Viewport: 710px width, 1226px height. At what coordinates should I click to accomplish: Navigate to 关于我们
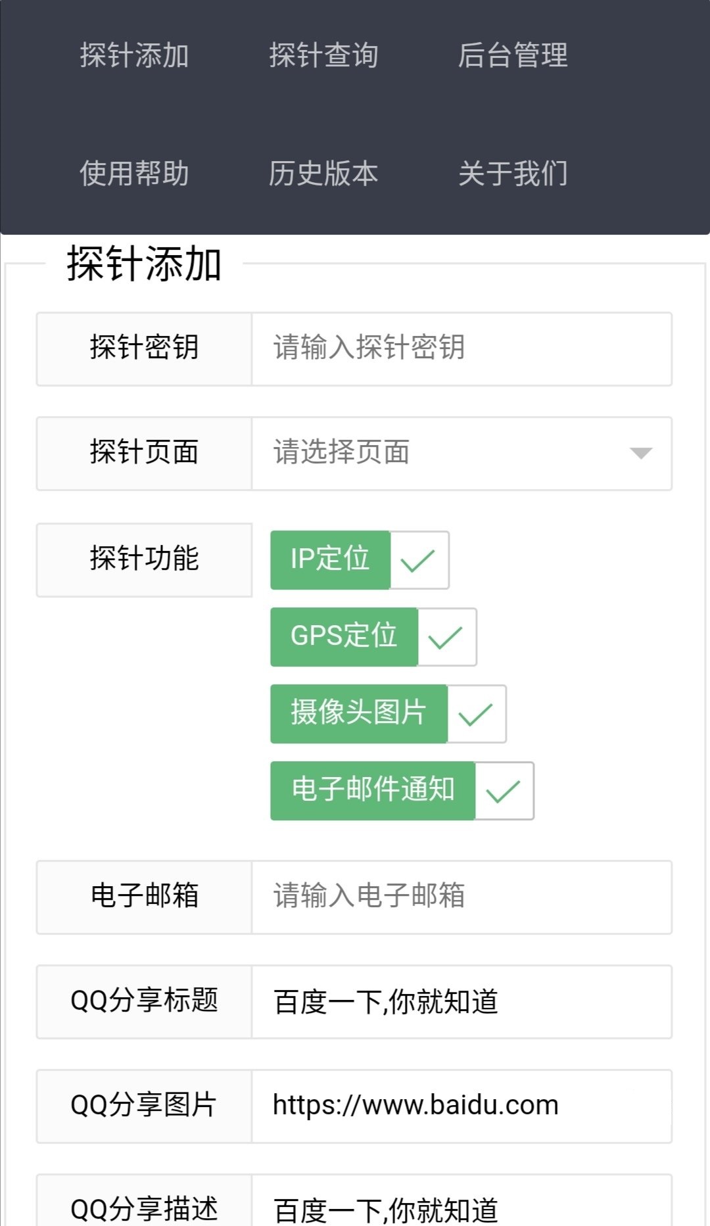point(513,174)
